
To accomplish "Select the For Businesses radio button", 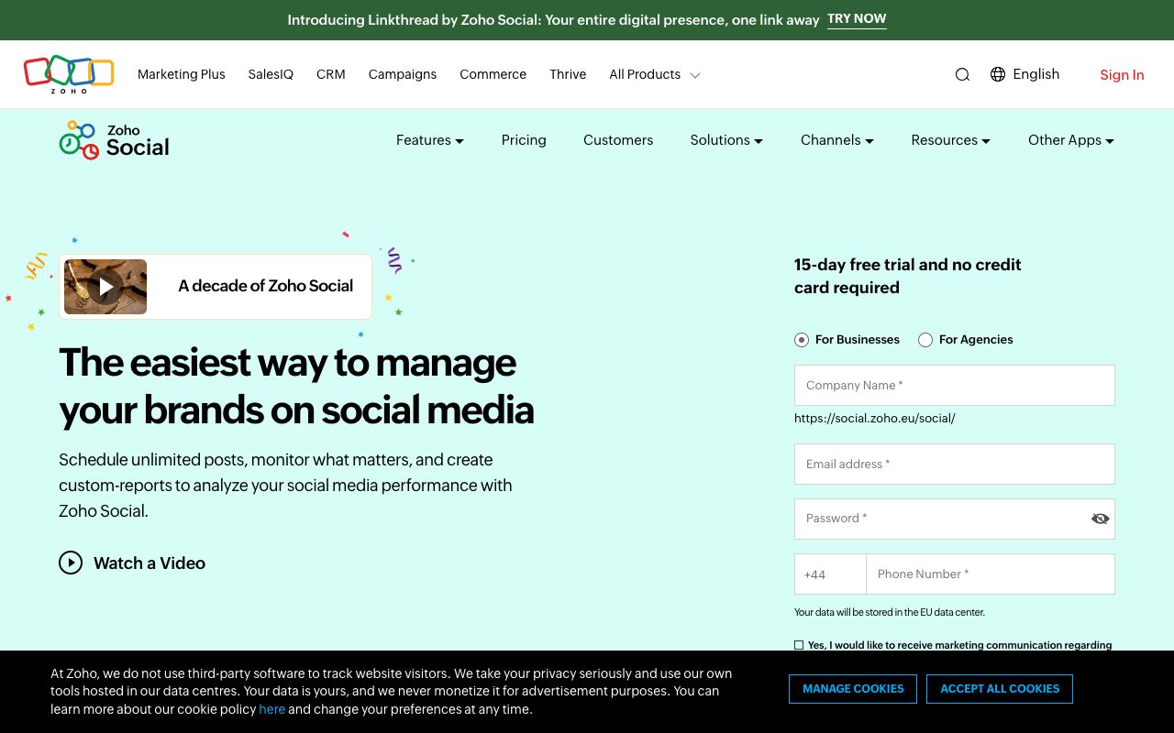I will (802, 340).
